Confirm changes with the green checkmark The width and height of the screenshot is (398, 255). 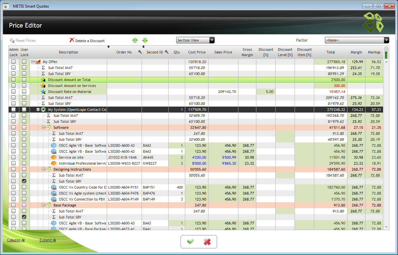[191, 242]
